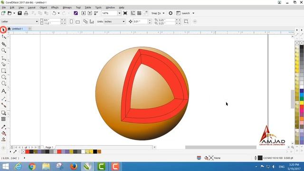This screenshot has height=171, width=304.
Task: Open the File menu
Action: pyautogui.click(x=4, y=8)
